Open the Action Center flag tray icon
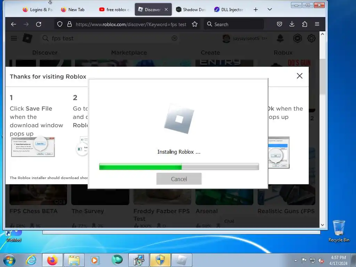The width and height of the screenshot is (356, 267). pyautogui.click(x=304, y=260)
